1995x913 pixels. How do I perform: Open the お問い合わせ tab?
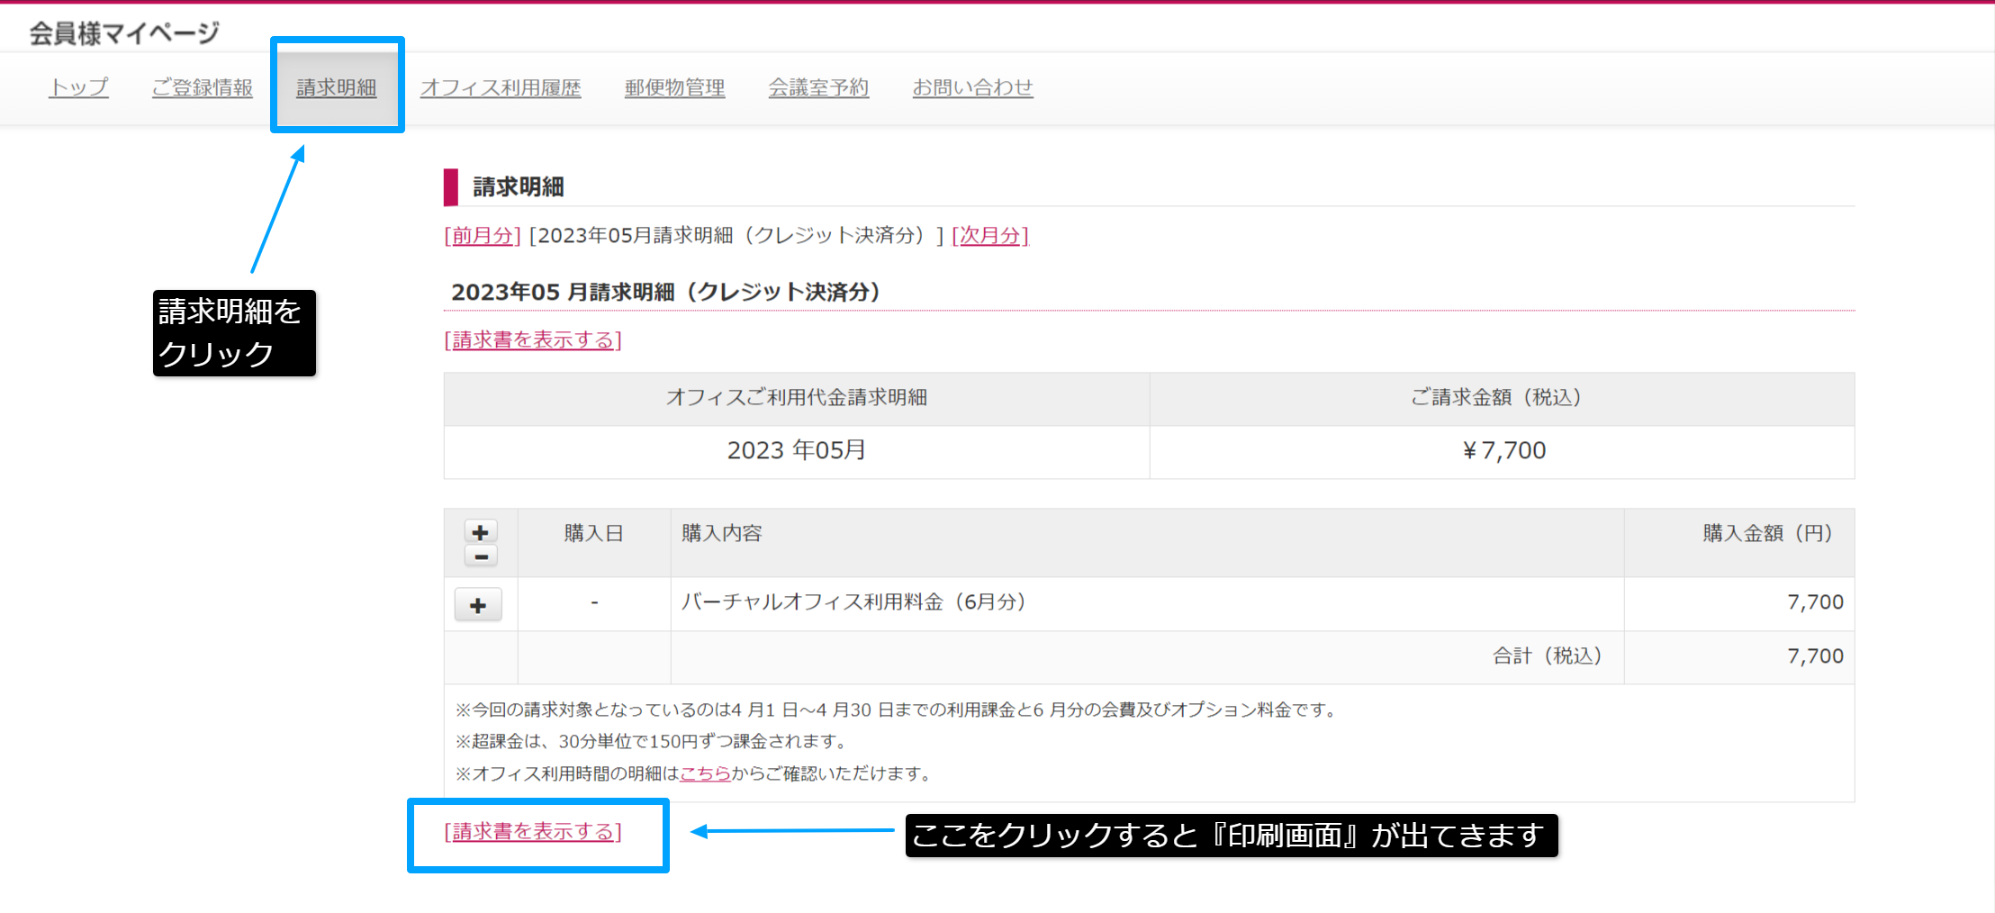pos(972,87)
